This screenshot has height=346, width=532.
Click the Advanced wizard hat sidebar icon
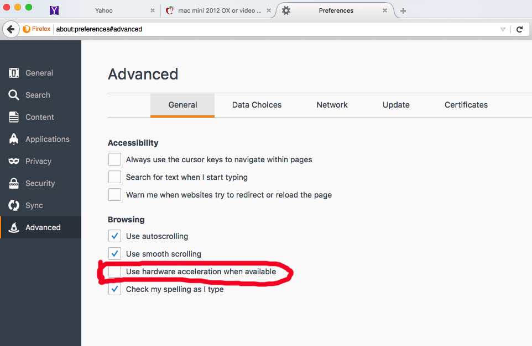point(14,227)
